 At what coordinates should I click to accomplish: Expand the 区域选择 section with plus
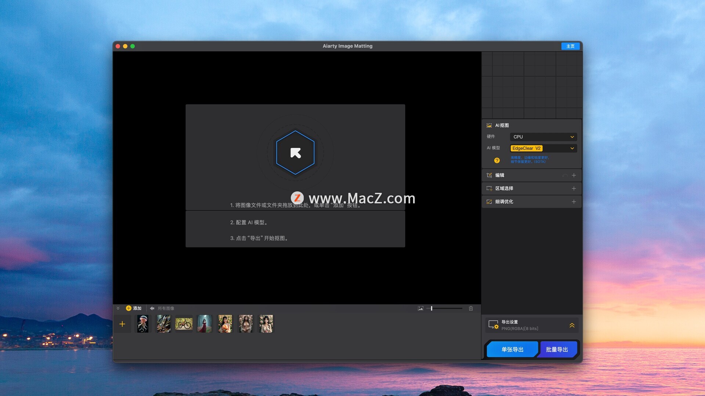pos(574,188)
